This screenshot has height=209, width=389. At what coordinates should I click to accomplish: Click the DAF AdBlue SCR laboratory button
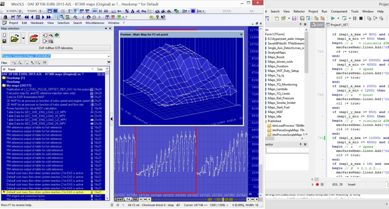click(x=56, y=48)
